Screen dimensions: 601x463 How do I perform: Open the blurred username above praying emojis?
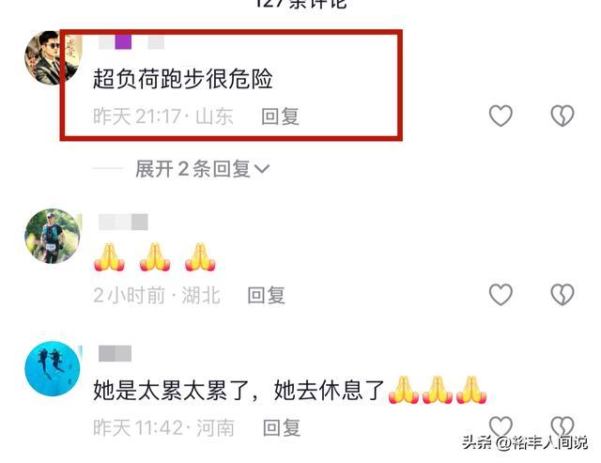[123, 223]
